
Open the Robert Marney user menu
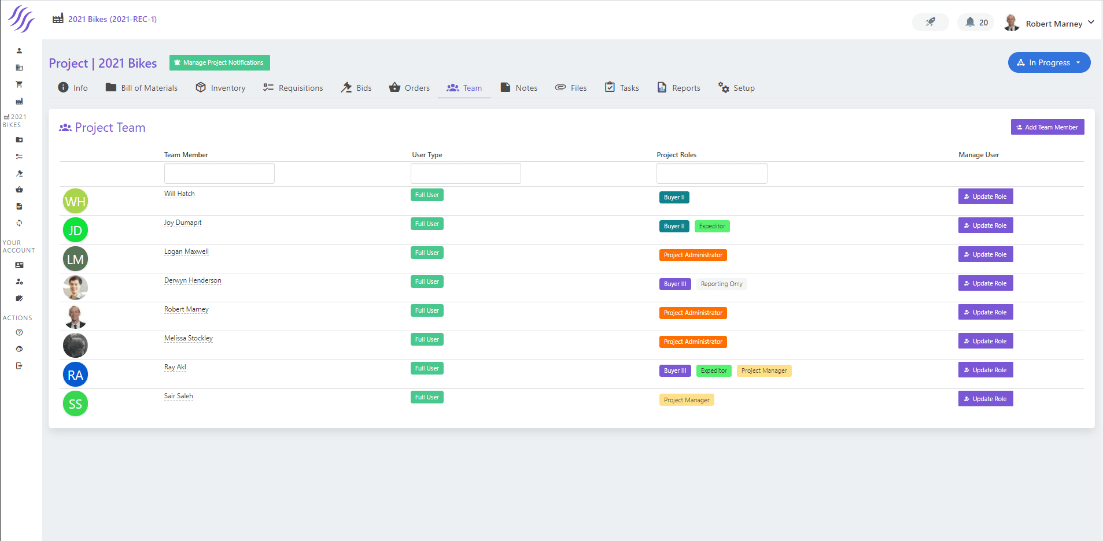click(1053, 23)
